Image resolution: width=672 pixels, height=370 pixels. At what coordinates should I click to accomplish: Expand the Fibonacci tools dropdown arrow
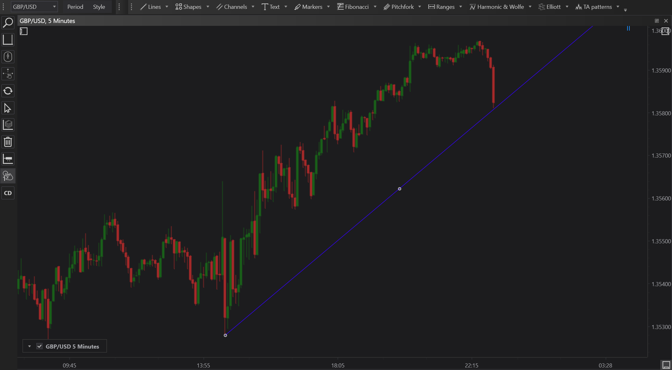pos(375,7)
